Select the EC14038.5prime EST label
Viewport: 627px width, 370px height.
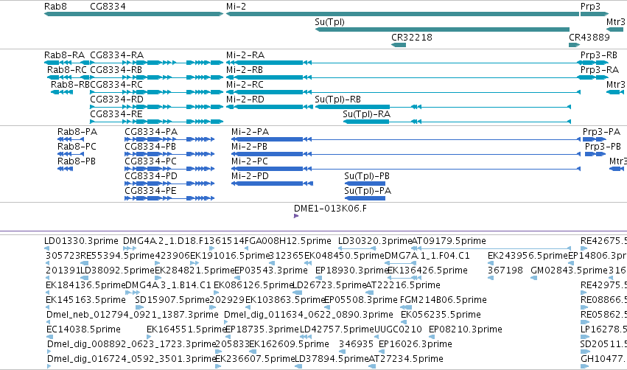[x=83, y=330]
